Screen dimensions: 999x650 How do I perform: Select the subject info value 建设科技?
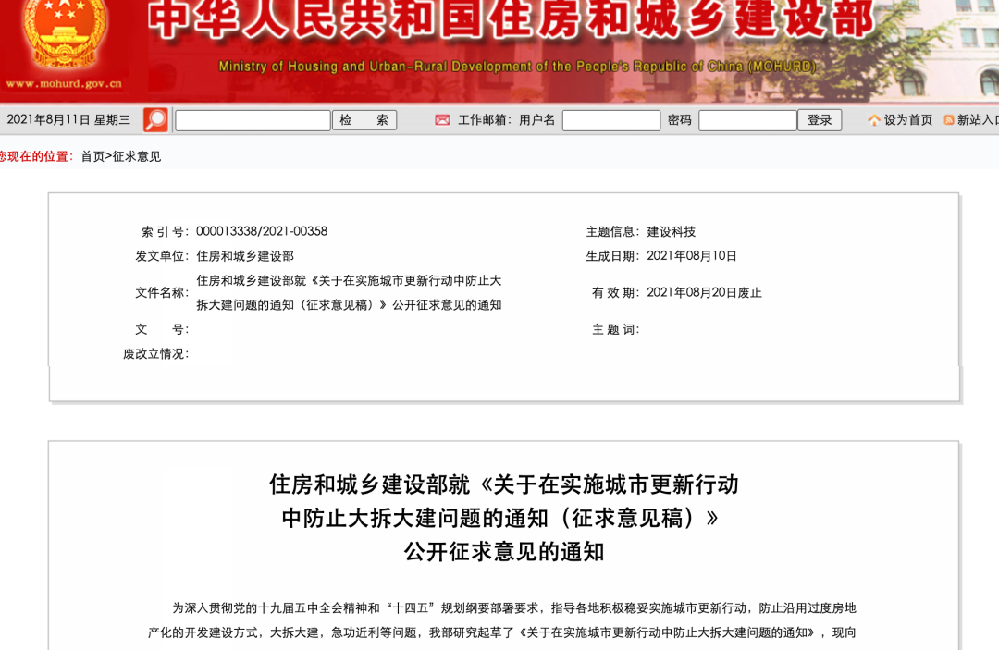tap(671, 232)
